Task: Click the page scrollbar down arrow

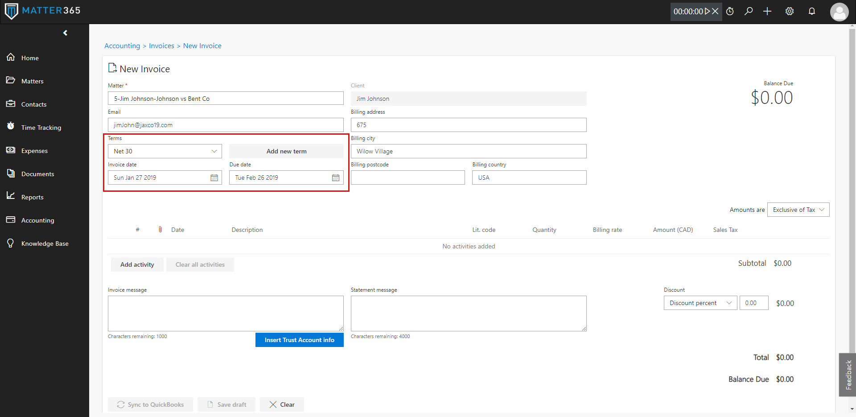Action: [x=852, y=409]
